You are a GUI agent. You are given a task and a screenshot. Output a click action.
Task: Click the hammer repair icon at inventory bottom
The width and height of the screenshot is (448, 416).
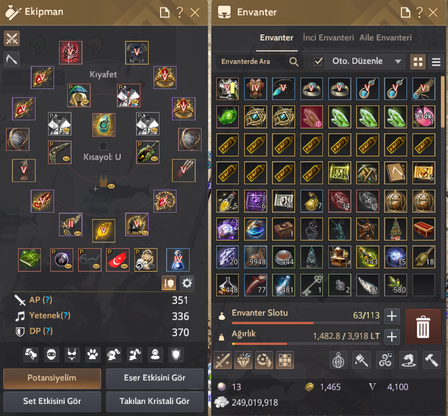[x=432, y=360]
